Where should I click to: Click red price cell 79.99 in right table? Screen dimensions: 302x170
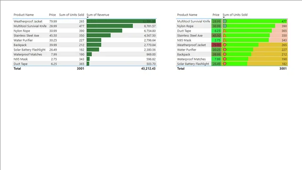(217, 45)
